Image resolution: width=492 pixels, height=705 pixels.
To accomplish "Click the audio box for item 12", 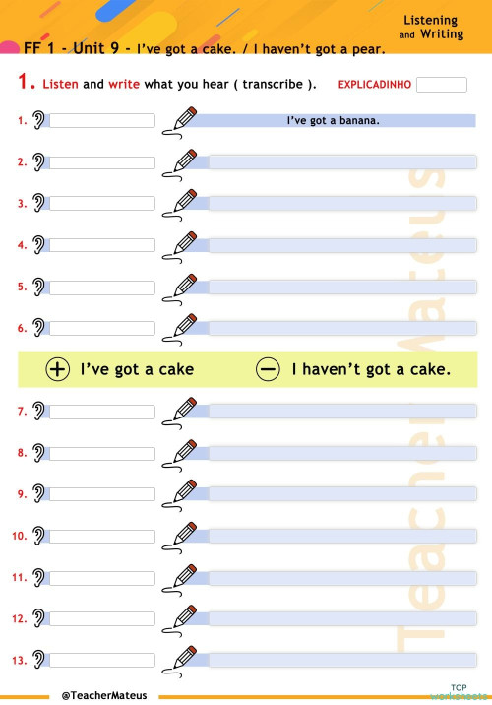I will 102,618.
